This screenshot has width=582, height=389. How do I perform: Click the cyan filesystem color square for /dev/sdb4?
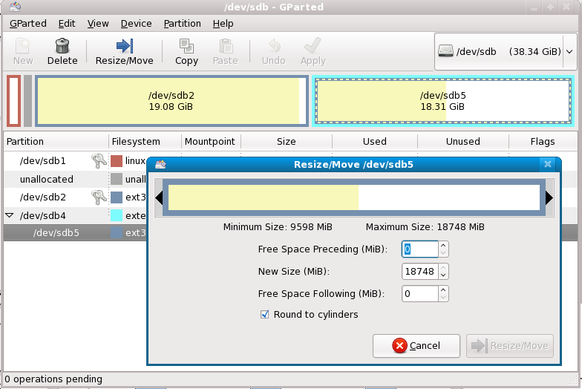click(x=117, y=215)
